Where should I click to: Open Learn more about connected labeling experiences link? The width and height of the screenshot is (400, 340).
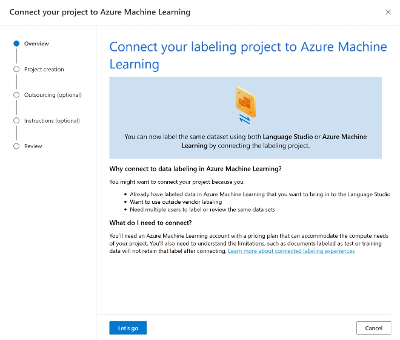291,251
